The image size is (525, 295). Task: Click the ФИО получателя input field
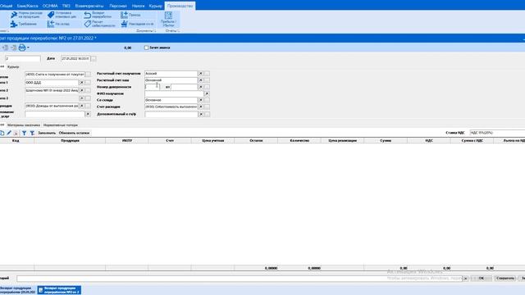pos(174,93)
